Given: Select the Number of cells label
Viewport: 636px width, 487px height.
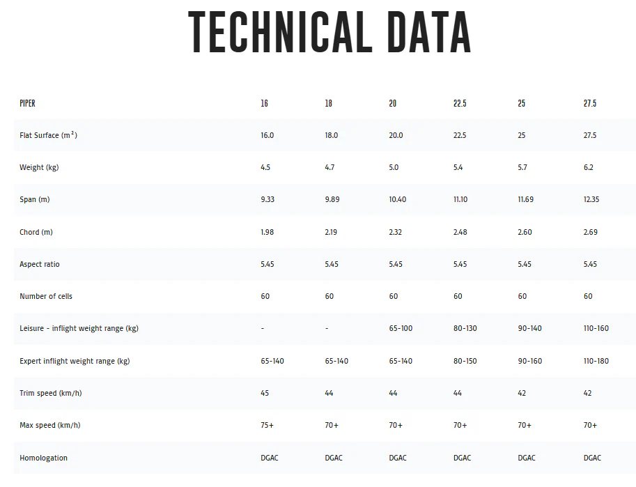Looking at the screenshot, I should tap(46, 296).
